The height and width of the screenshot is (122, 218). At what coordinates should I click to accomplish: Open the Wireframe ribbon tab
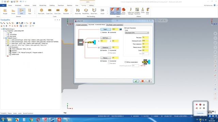[x=18, y=5]
